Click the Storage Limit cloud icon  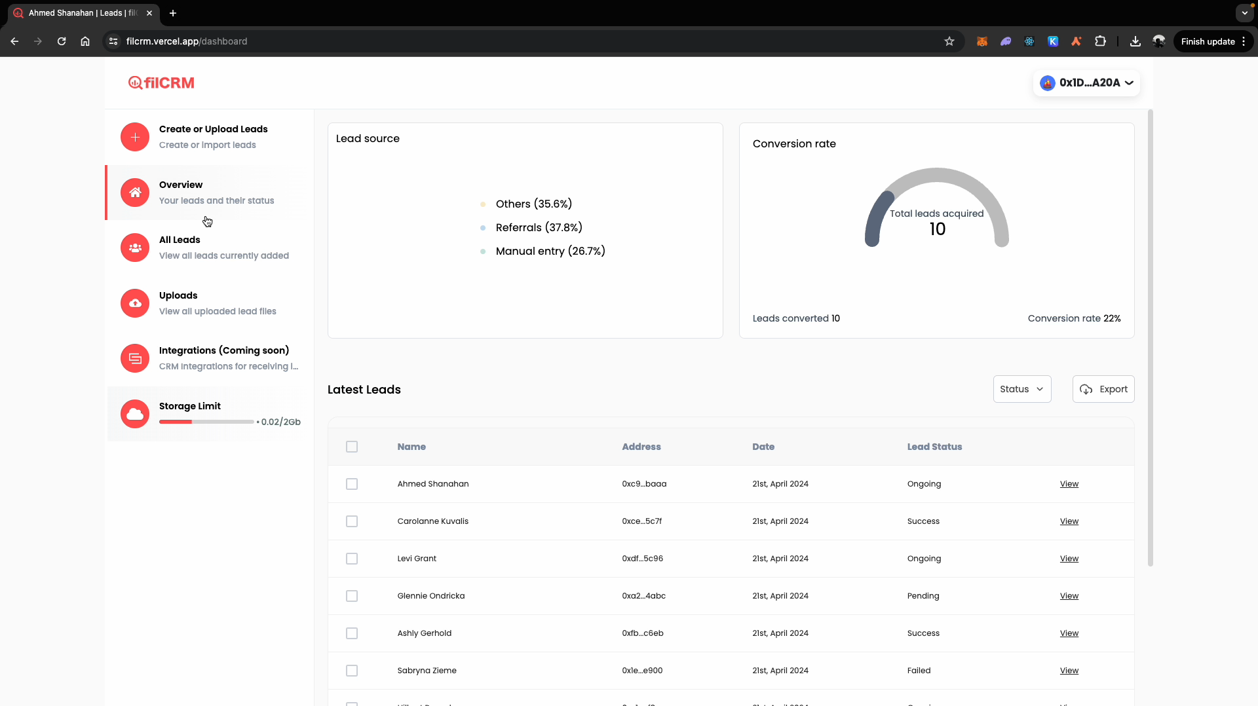point(135,414)
